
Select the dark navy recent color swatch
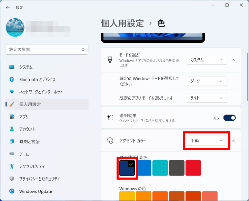127,168
